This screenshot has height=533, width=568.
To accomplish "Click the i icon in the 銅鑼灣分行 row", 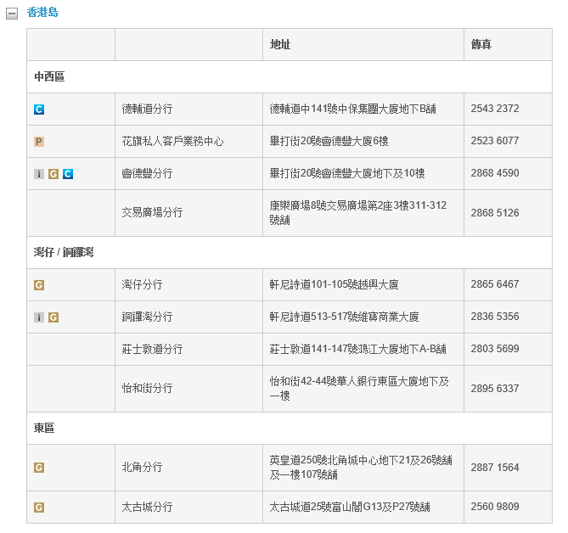I will 39,317.
